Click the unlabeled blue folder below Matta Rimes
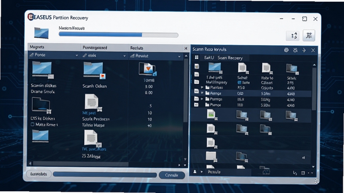The width and height of the screenshot is (344, 193). coord(40,136)
